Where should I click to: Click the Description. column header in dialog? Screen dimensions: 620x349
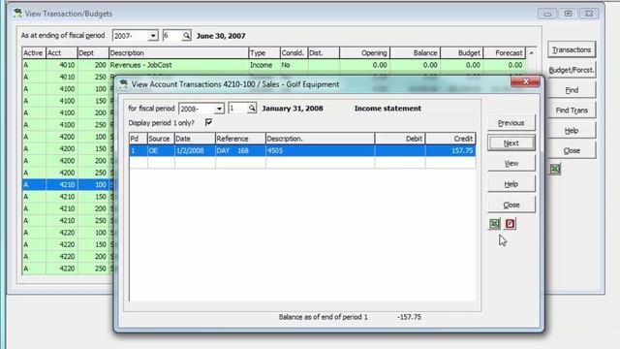(321, 139)
